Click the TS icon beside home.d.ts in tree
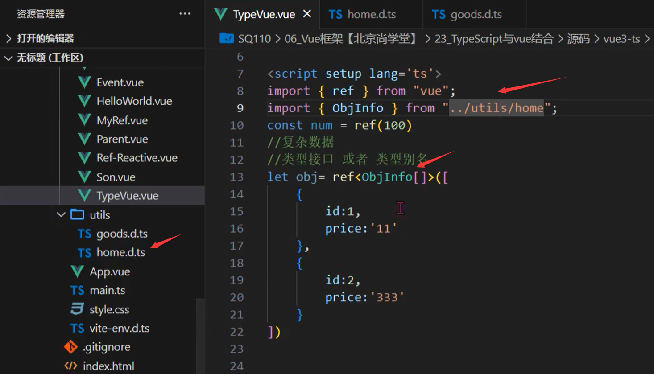This screenshot has height=374, width=654. click(84, 253)
